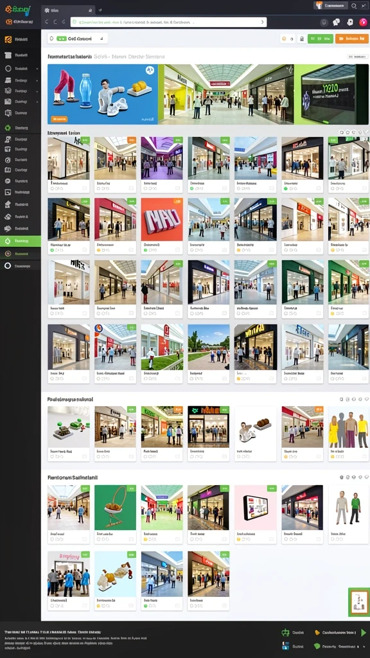Open the pink round profile avatar
The image size is (370, 658).
(x=363, y=22)
